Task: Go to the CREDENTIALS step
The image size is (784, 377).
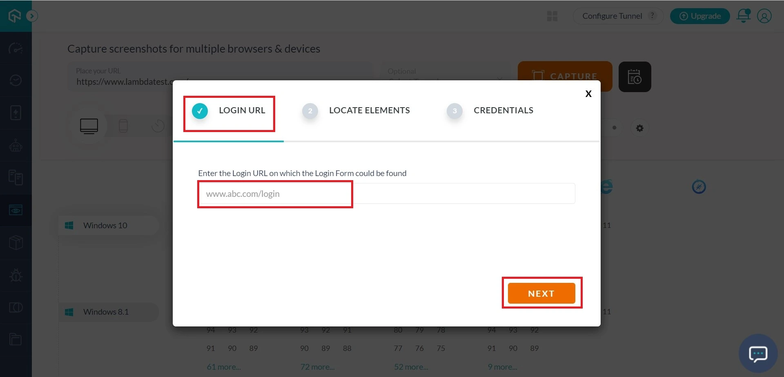Action: pos(503,110)
